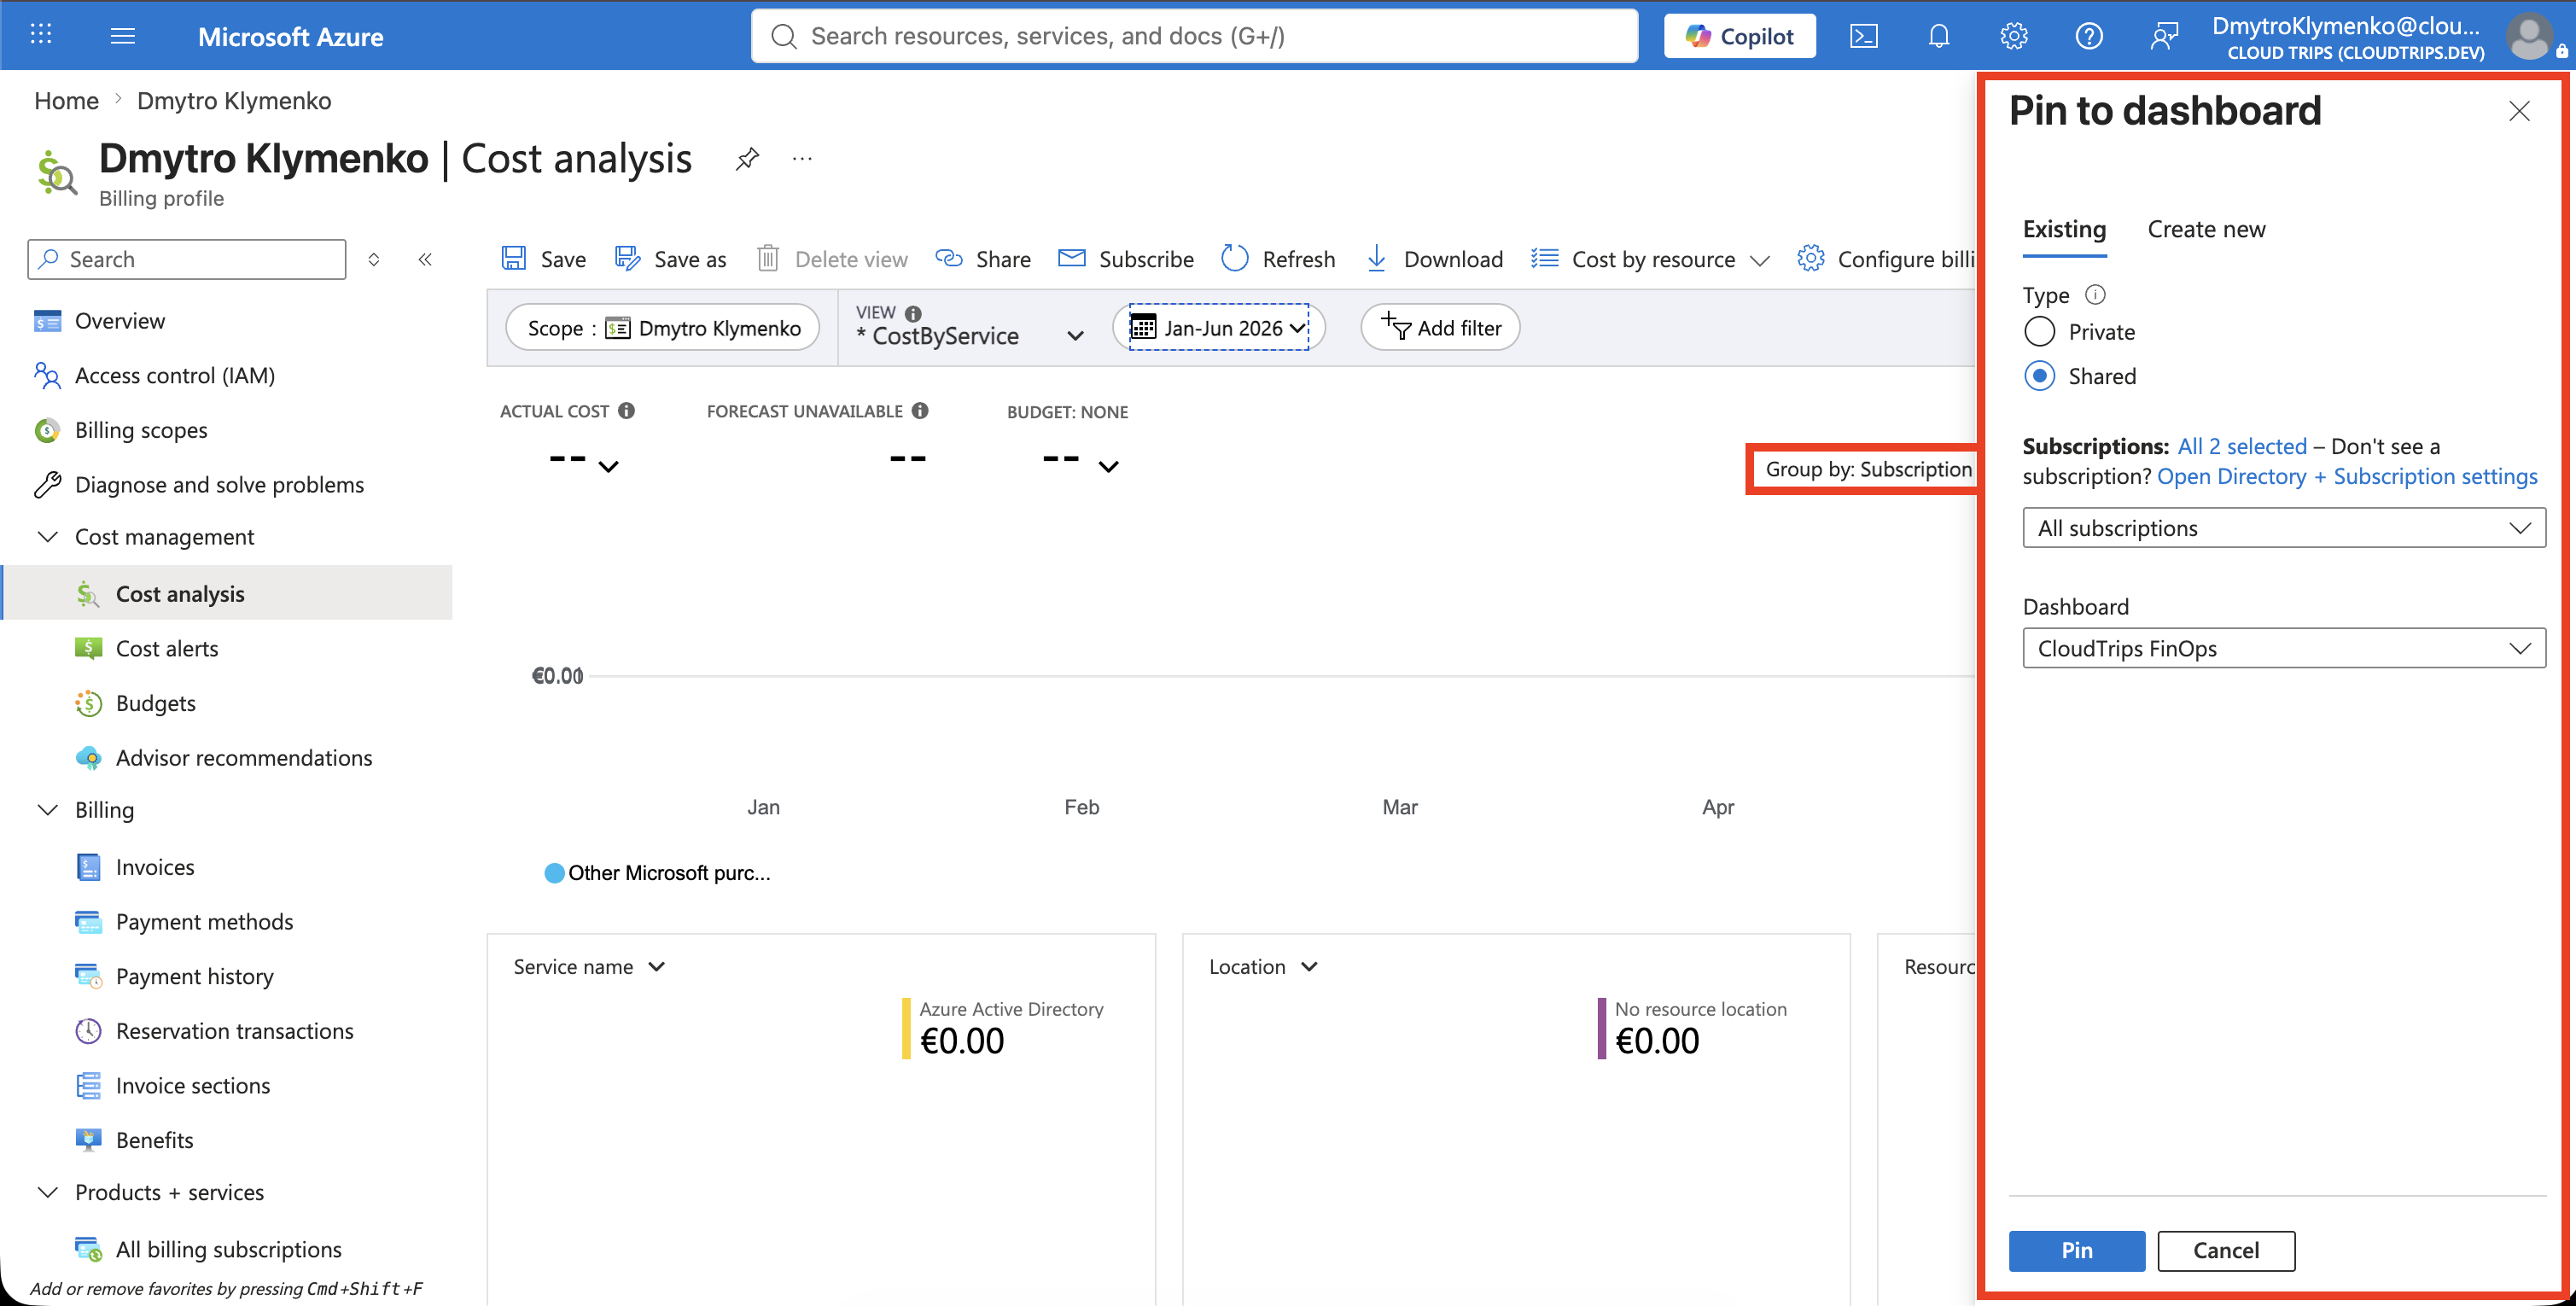Close the Pin to dashboard panel

click(x=2519, y=111)
